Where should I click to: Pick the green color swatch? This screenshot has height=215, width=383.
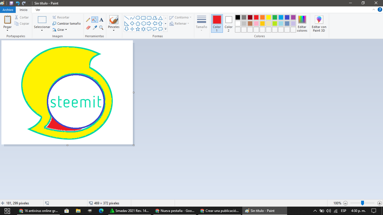click(x=275, y=17)
